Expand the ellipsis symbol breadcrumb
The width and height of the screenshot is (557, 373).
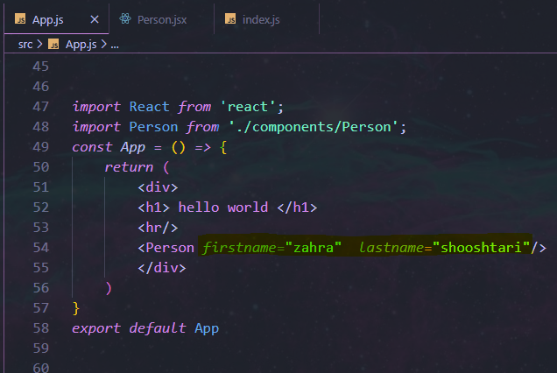coord(115,43)
